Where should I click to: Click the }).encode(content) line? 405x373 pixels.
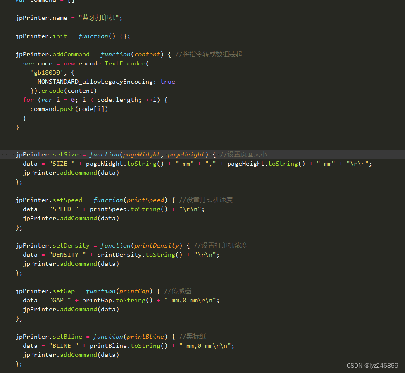[x=64, y=91]
